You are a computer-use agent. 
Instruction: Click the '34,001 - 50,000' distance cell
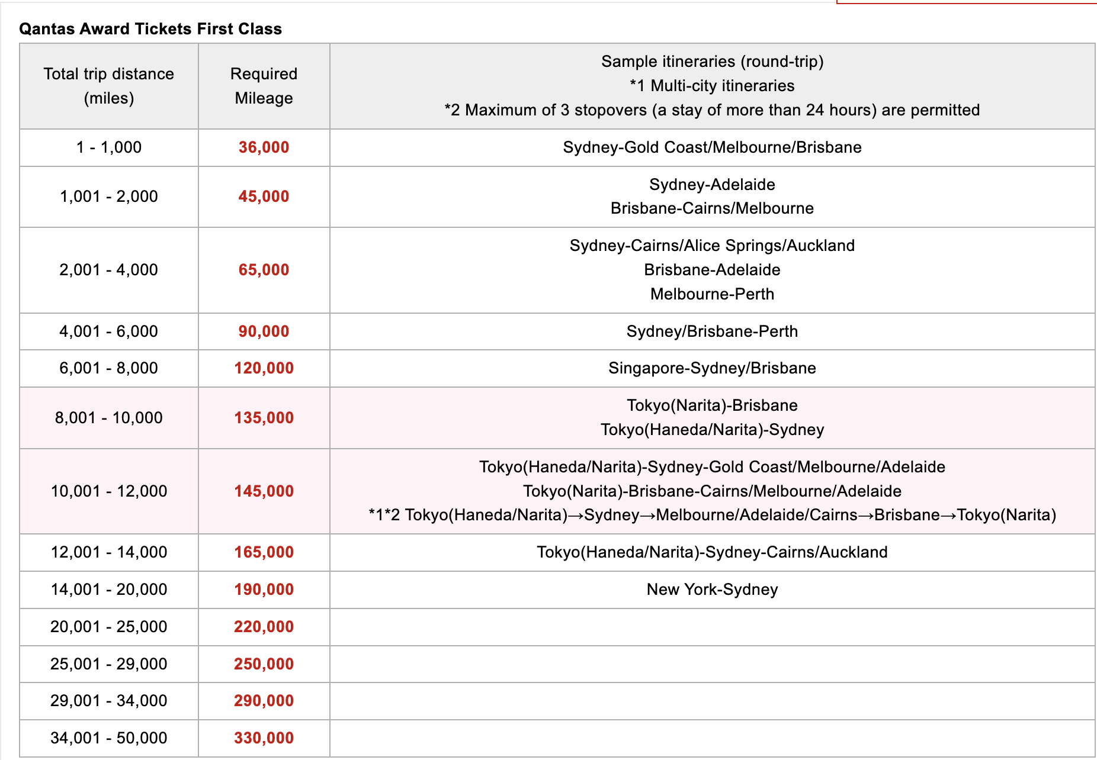tap(109, 738)
